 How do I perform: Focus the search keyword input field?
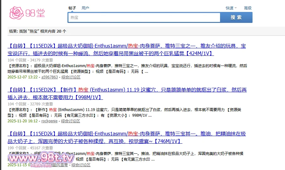144,18
